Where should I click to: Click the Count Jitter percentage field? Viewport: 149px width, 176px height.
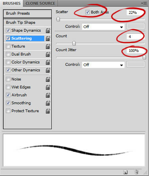tap(136, 51)
